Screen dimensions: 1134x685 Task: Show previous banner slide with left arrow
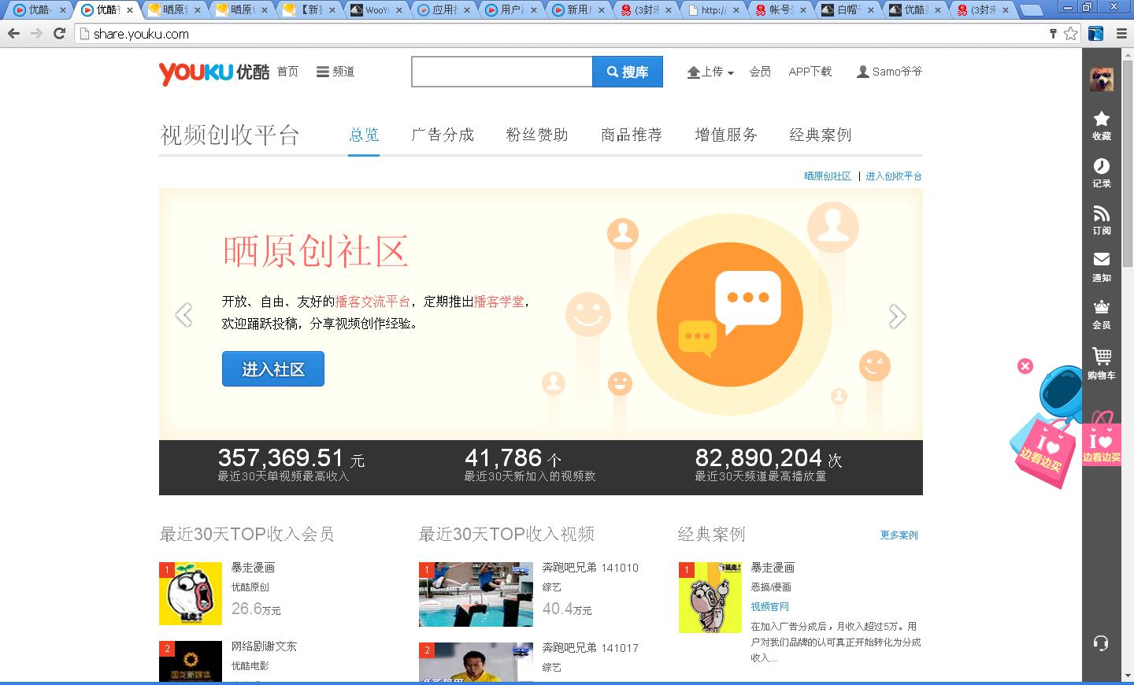tap(183, 315)
